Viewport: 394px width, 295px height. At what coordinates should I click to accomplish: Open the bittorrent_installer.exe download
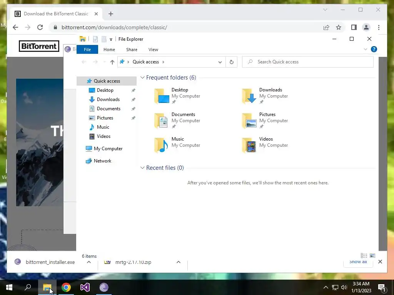pyautogui.click(x=50, y=262)
